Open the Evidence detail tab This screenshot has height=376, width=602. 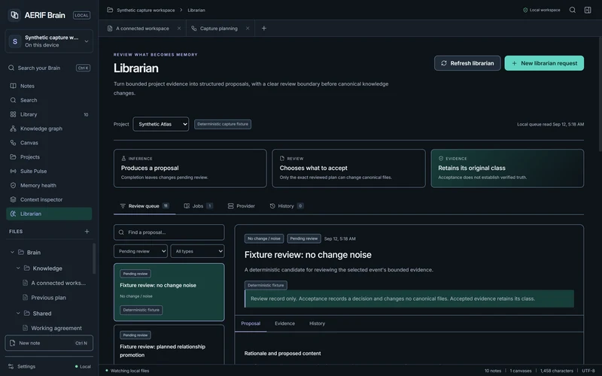285,323
